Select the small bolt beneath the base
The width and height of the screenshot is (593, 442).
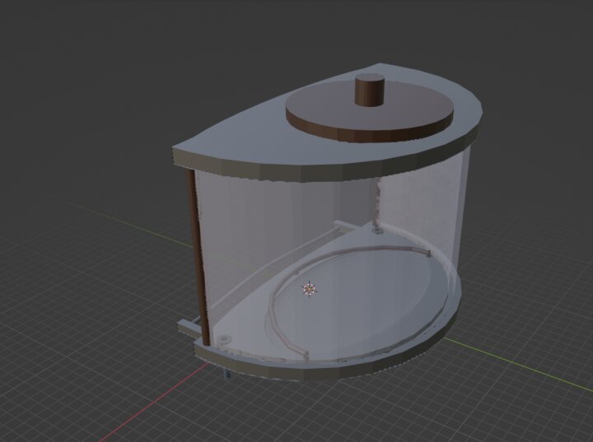point(224,375)
